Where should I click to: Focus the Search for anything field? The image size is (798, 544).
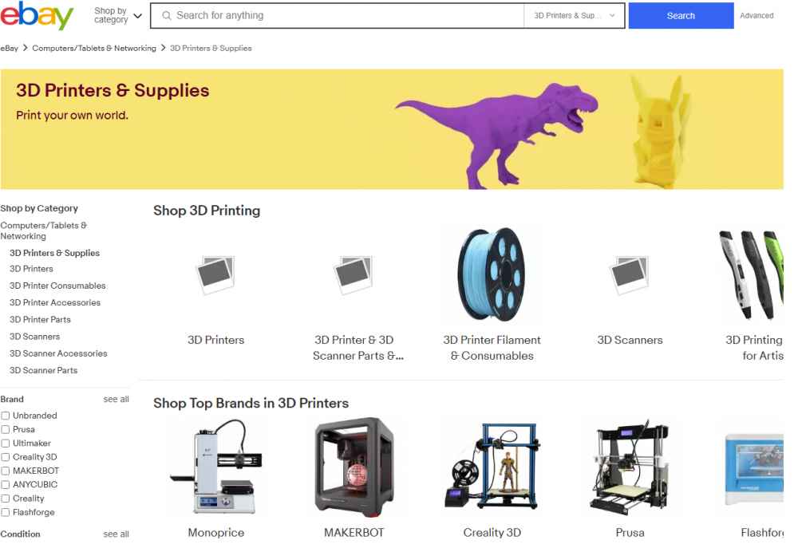tap(337, 16)
